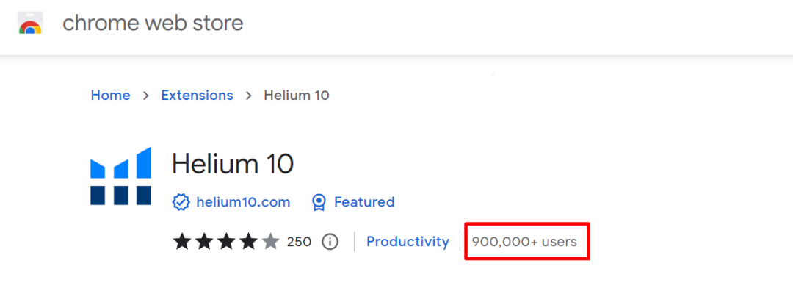Open Extensions from the breadcrumb trail
This screenshot has height=294, width=793.
197,96
